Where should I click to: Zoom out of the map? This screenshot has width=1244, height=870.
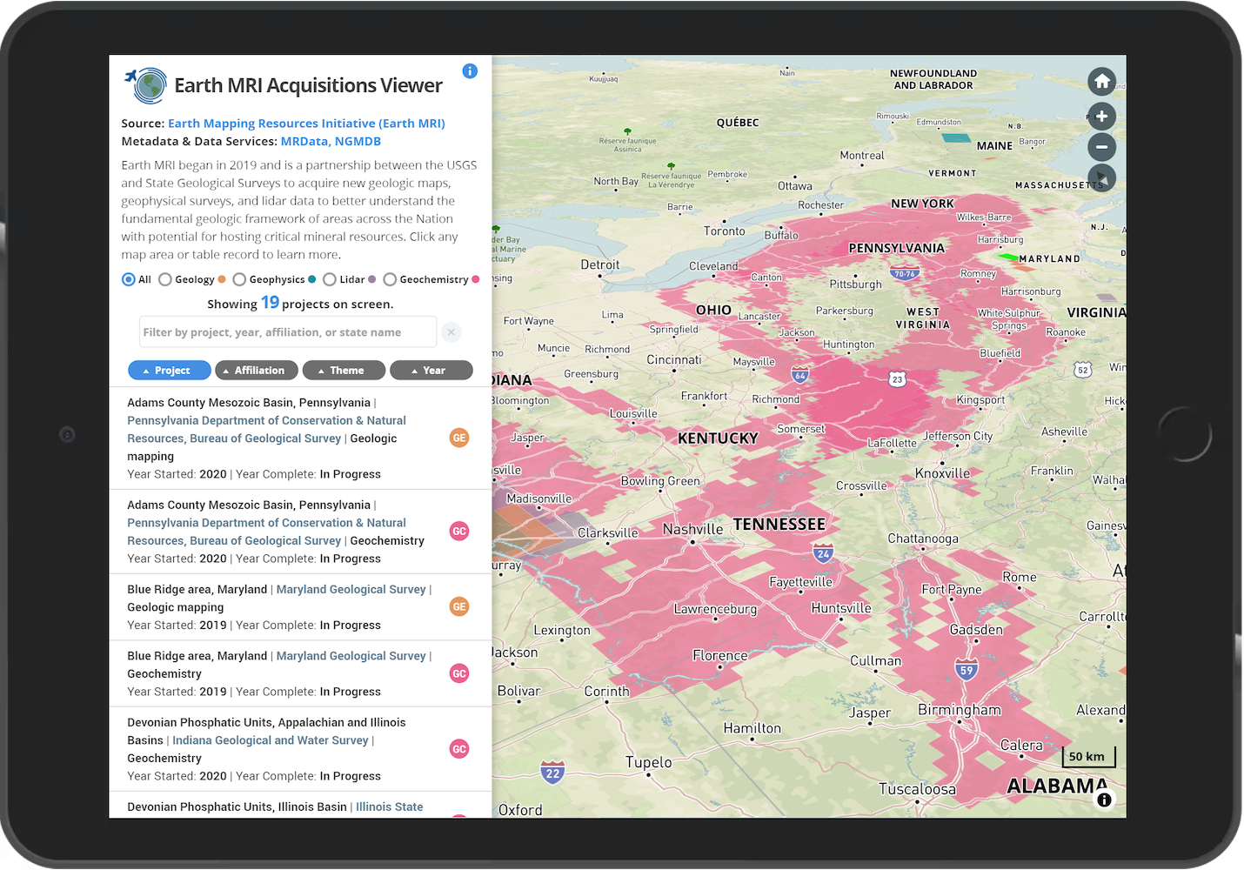1101,147
